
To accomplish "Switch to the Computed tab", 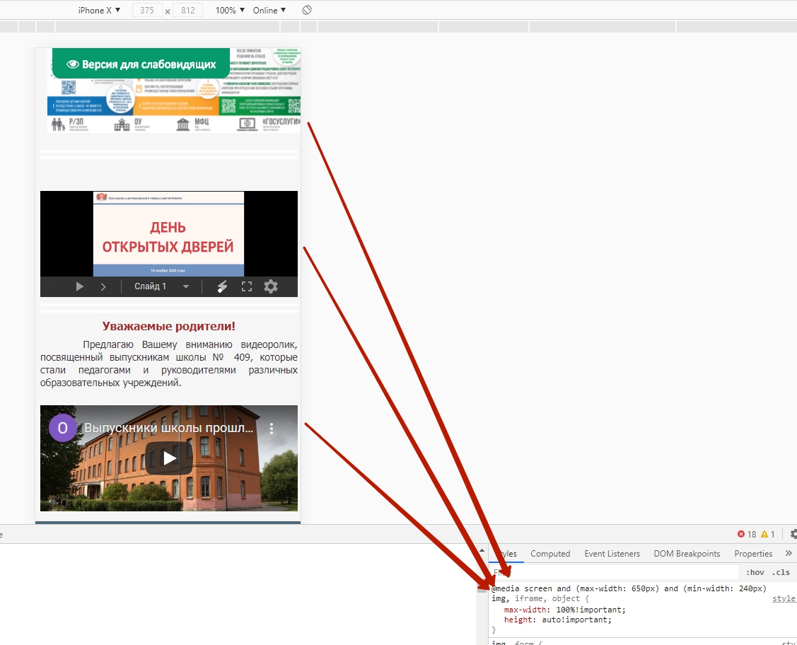I will [550, 554].
